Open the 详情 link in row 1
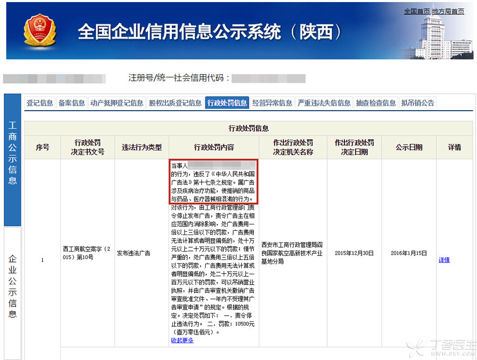The height and width of the screenshot is (360, 477). click(444, 260)
